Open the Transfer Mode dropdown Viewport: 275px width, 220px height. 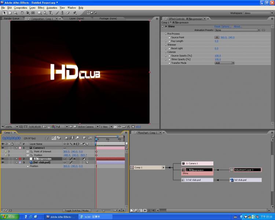coord(224,63)
